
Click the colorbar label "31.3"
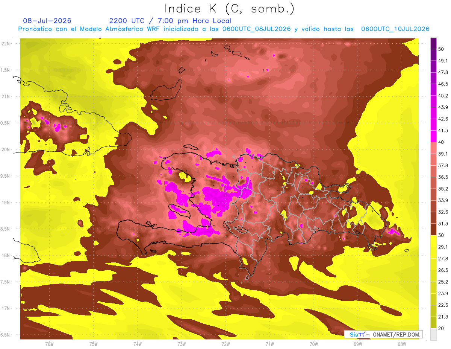443,224
